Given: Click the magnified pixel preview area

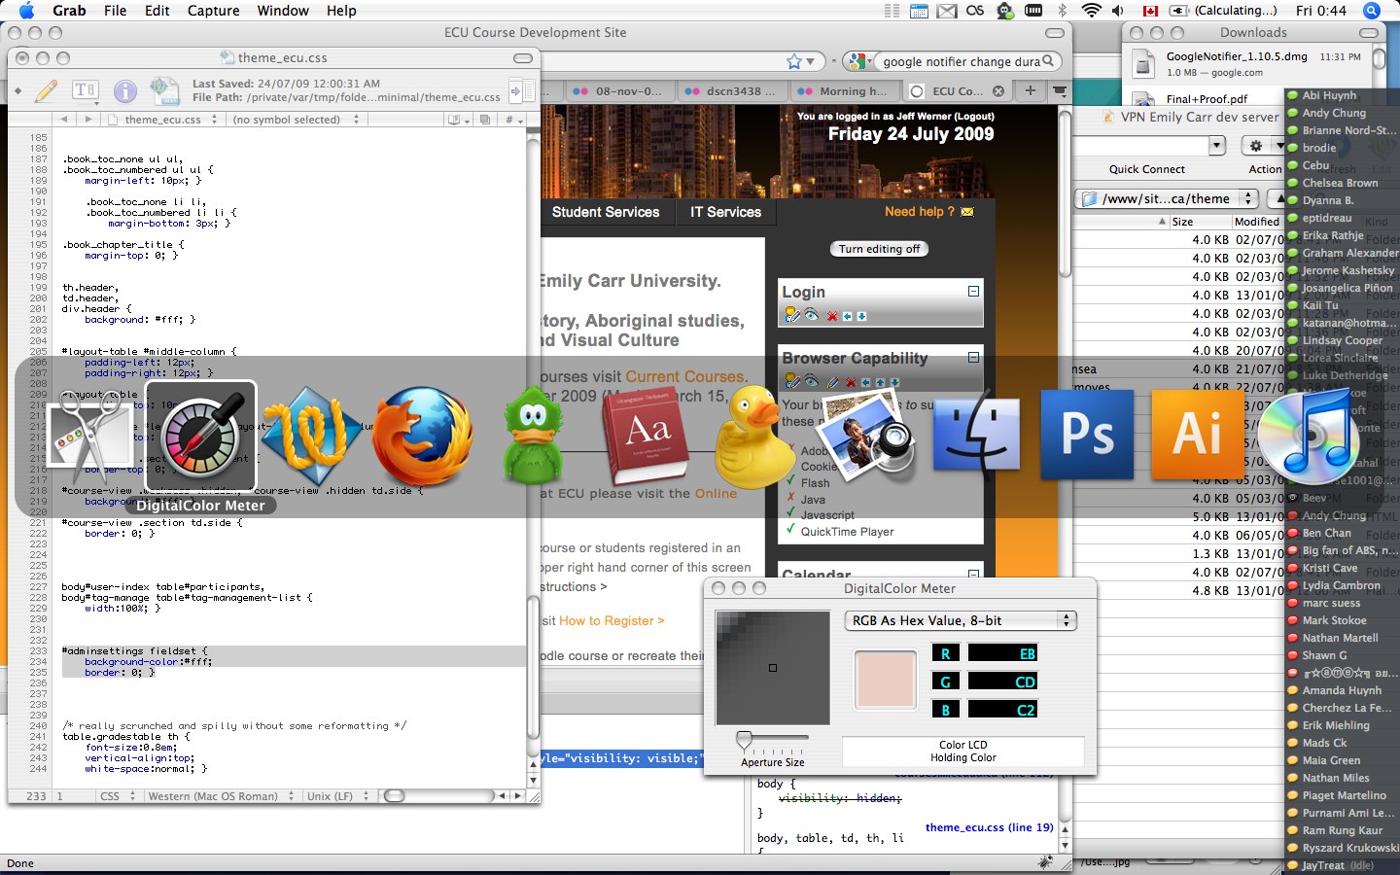Looking at the screenshot, I should coord(773,668).
